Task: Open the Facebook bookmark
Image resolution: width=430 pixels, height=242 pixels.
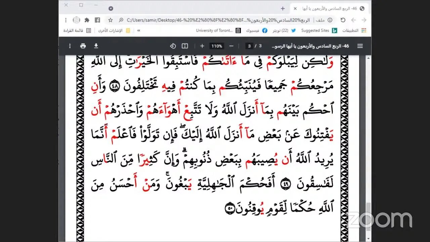Action: click(x=257, y=31)
